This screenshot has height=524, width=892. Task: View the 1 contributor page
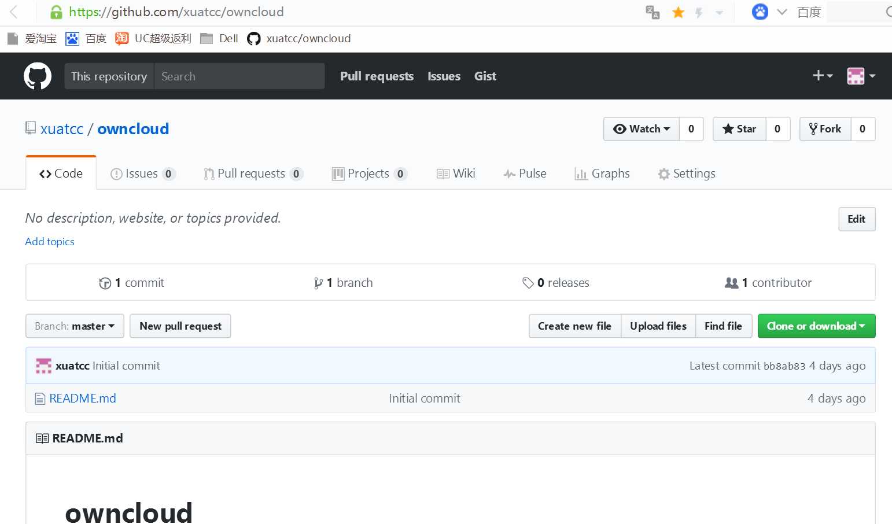[x=768, y=283]
